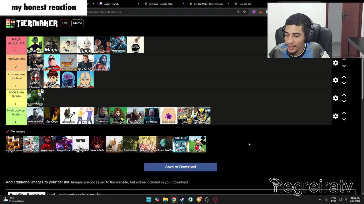Image resolution: width=364 pixels, height=204 pixels.
Task: Move B tier row up
Action: point(344,77)
